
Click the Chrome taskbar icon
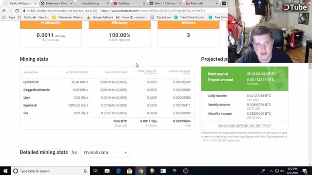(x=141, y=171)
